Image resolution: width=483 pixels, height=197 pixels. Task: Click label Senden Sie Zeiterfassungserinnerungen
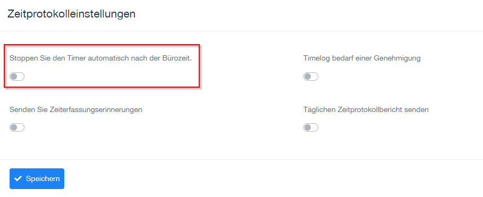point(76,109)
